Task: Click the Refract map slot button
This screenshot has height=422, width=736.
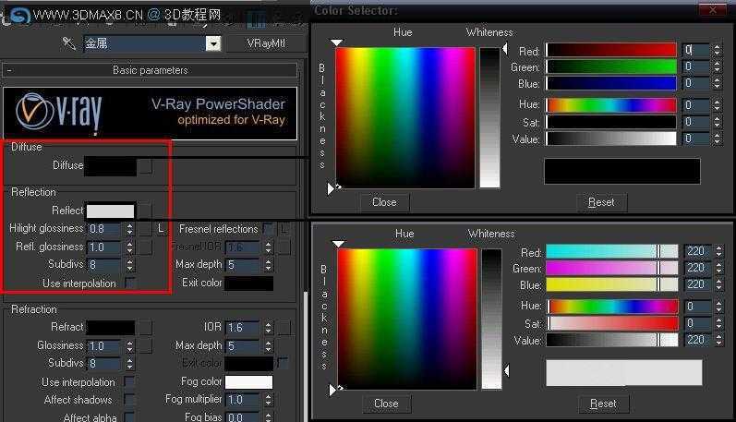Action: (146, 328)
